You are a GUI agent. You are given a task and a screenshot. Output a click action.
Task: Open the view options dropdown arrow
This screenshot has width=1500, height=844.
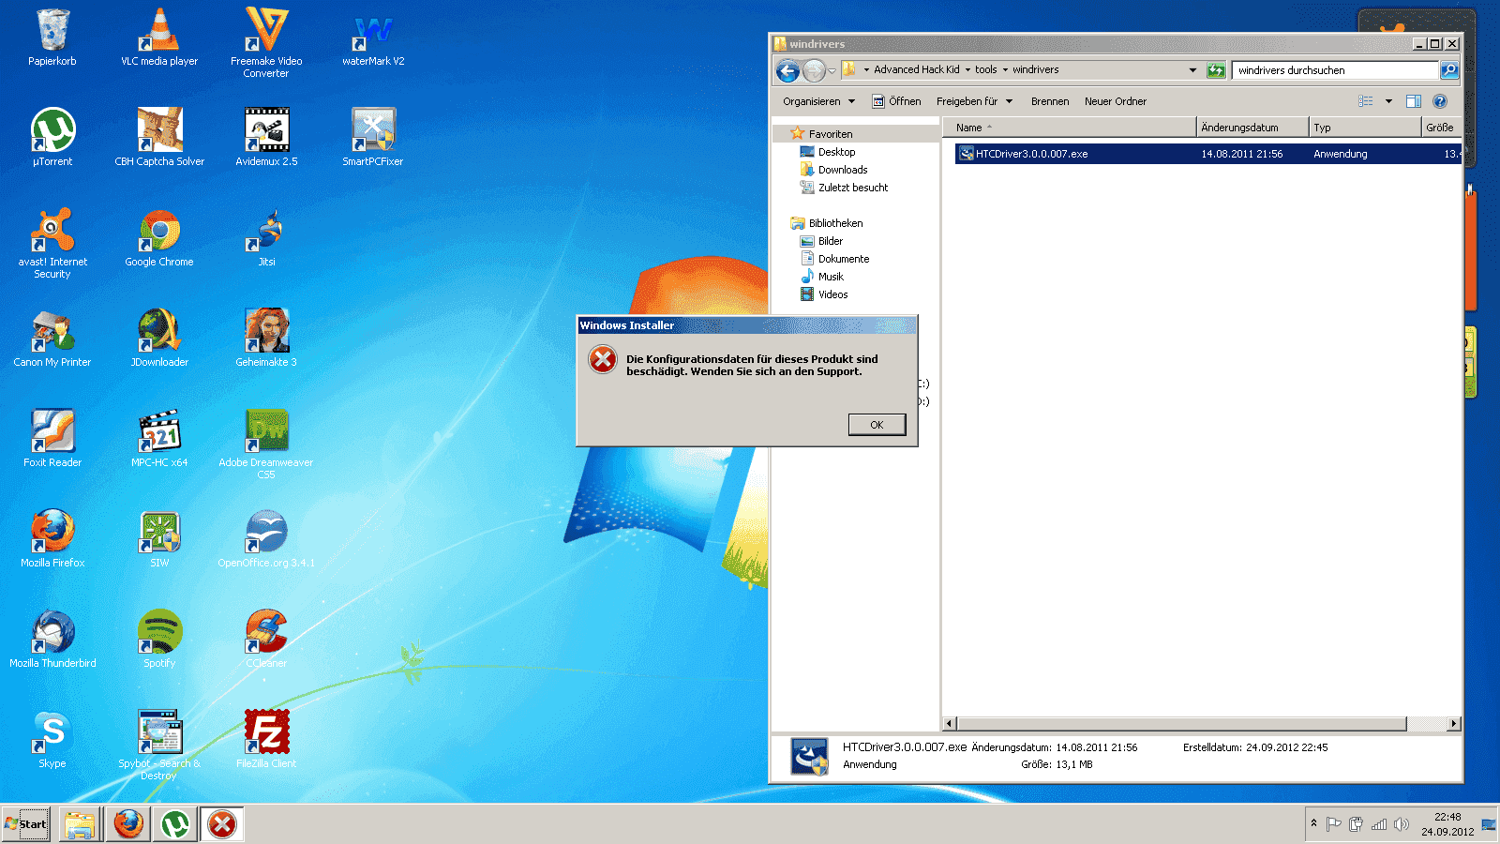pos(1388,101)
